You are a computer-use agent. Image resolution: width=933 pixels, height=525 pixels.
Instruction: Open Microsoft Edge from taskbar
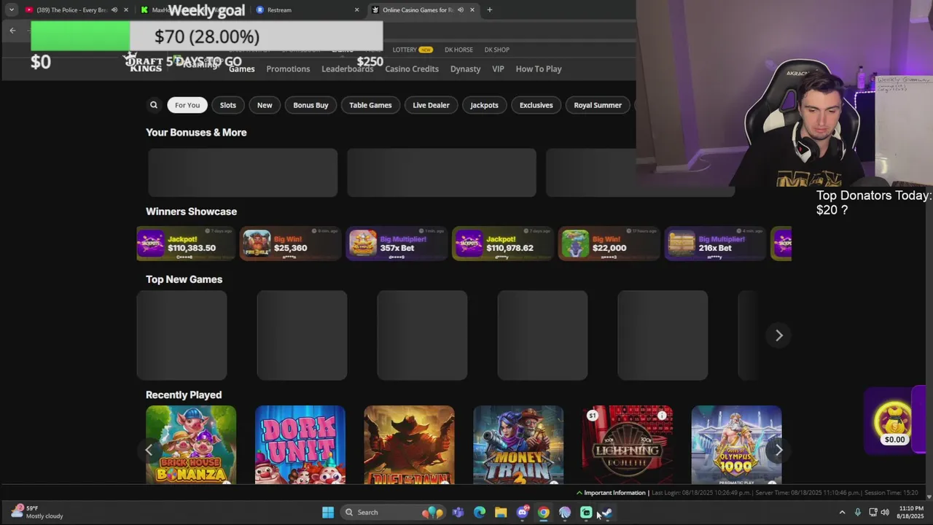point(480,513)
